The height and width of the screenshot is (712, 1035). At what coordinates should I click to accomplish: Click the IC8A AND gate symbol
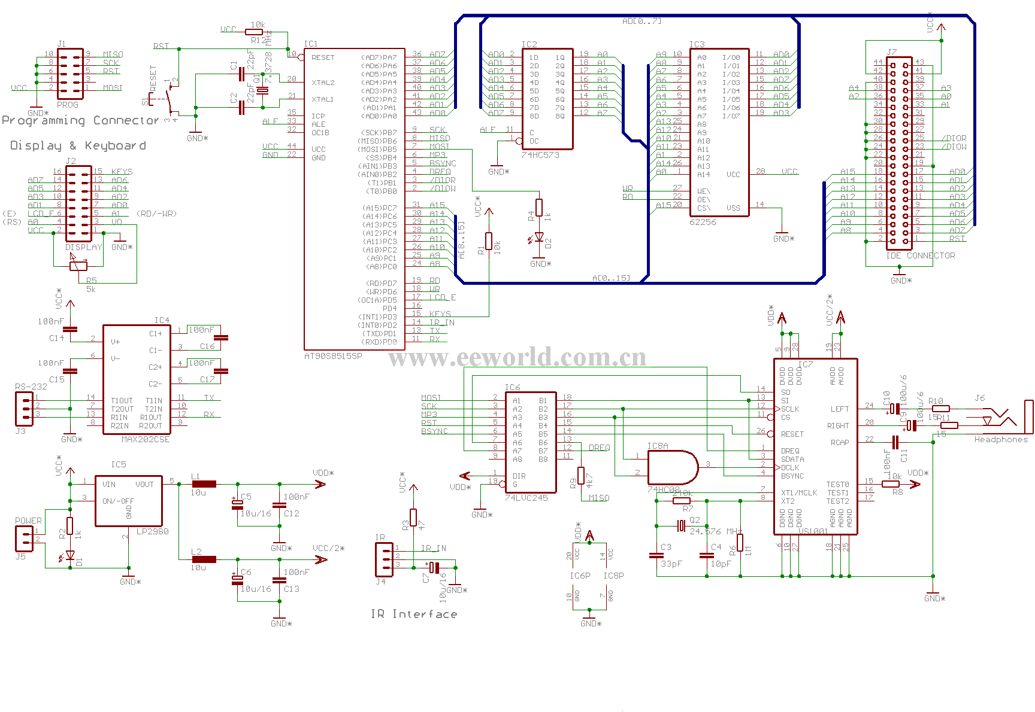(x=673, y=467)
